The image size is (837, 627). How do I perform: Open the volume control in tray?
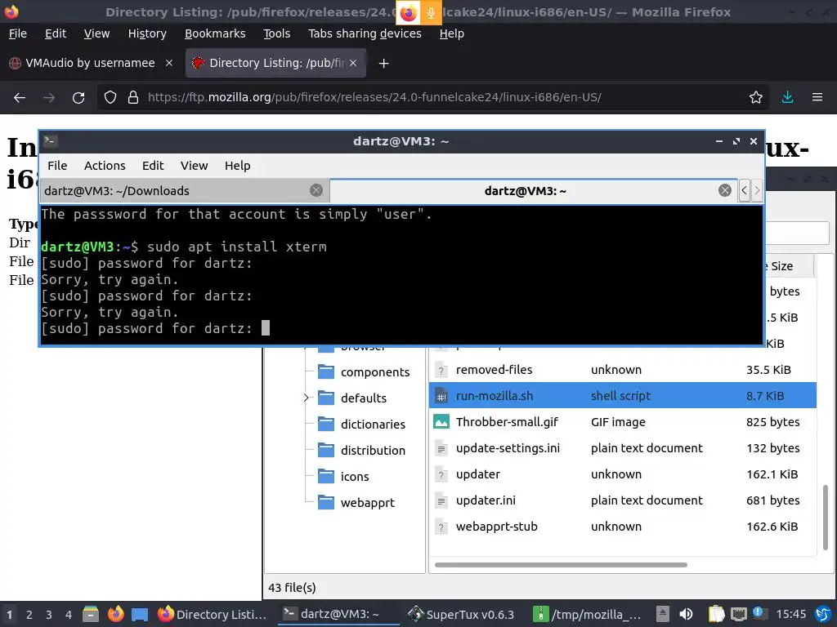tap(686, 614)
